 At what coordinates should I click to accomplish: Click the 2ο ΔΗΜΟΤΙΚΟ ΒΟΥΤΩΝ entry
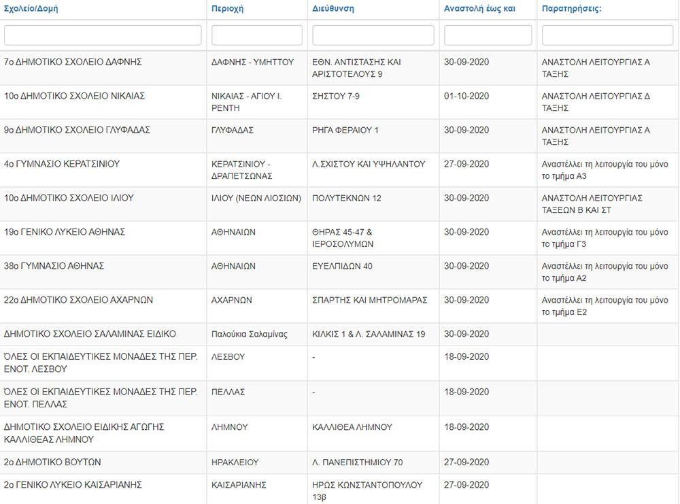52,463
